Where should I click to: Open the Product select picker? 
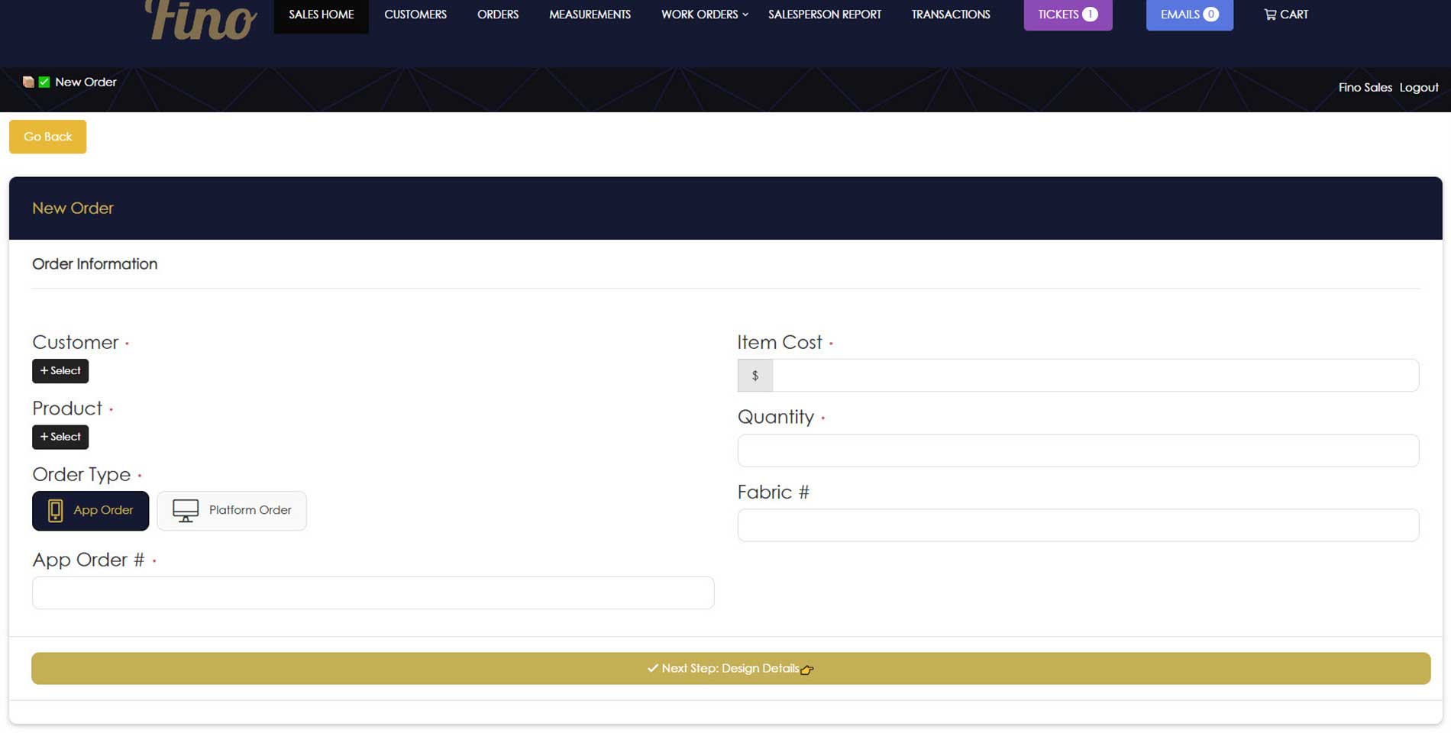tap(60, 437)
